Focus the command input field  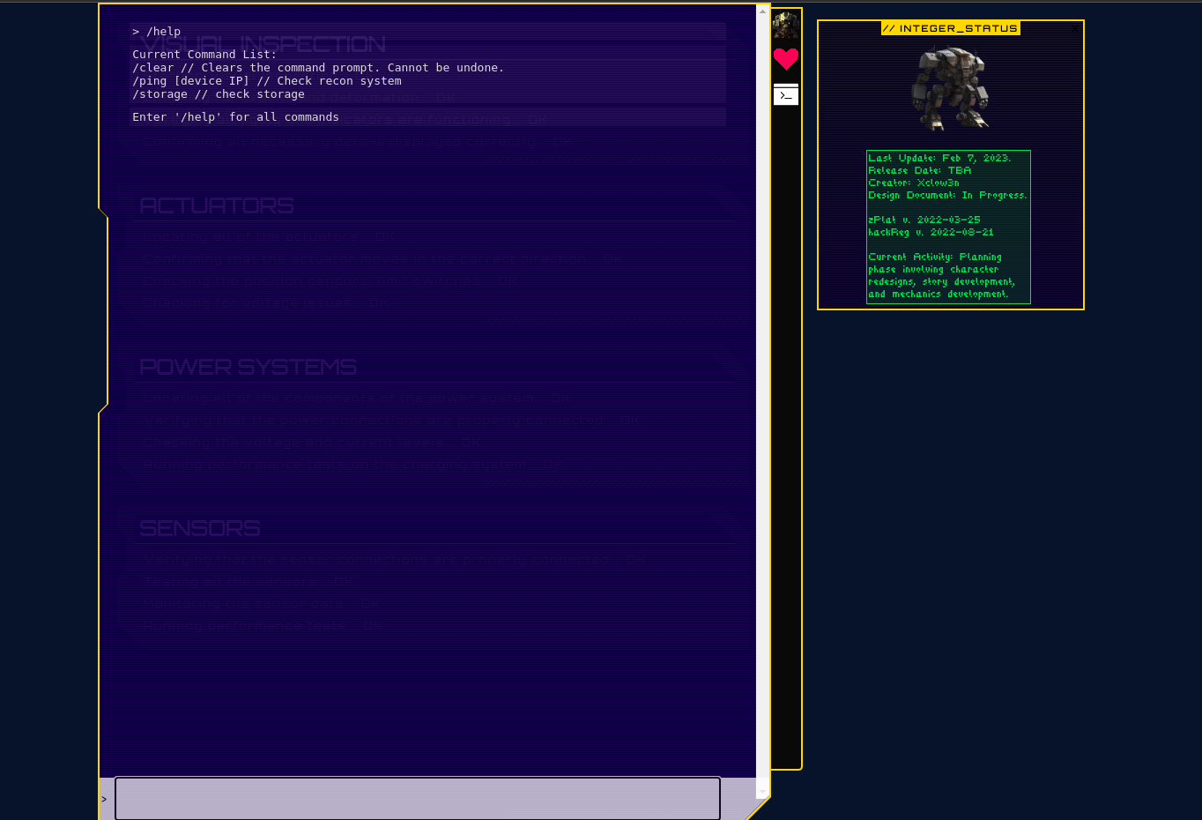click(418, 799)
